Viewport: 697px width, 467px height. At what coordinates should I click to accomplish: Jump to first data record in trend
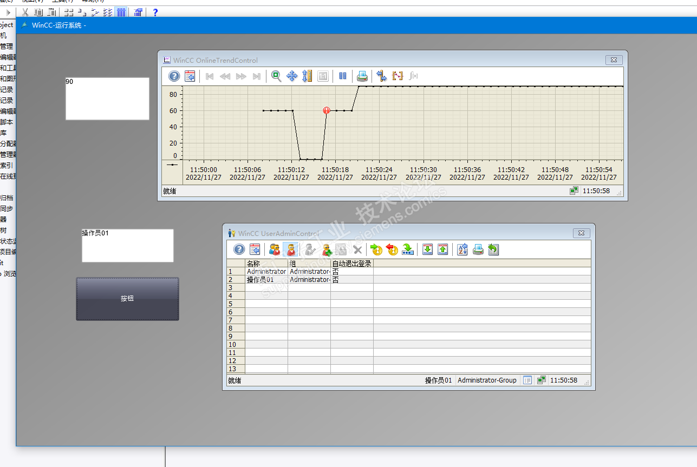(210, 76)
